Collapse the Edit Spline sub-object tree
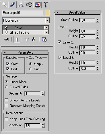 [11, 33]
